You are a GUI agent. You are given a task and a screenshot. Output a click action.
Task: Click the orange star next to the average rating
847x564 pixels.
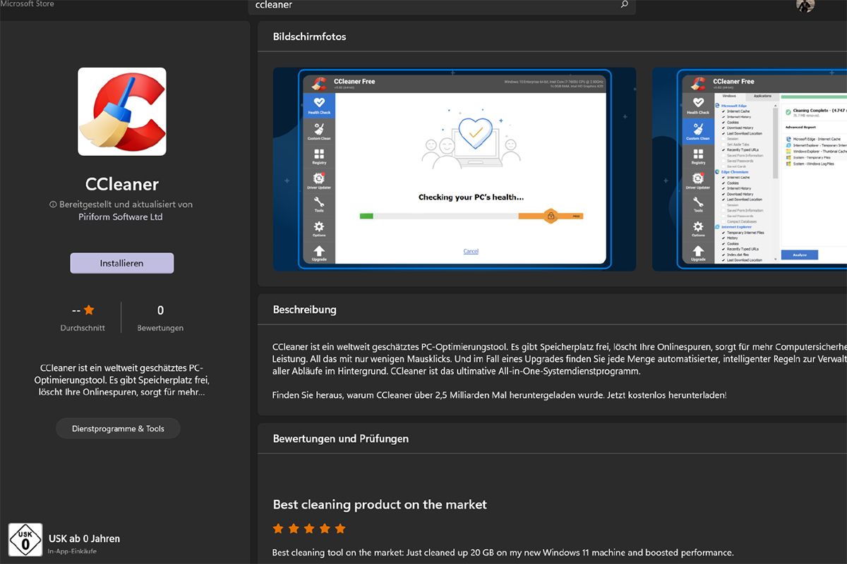(x=89, y=309)
